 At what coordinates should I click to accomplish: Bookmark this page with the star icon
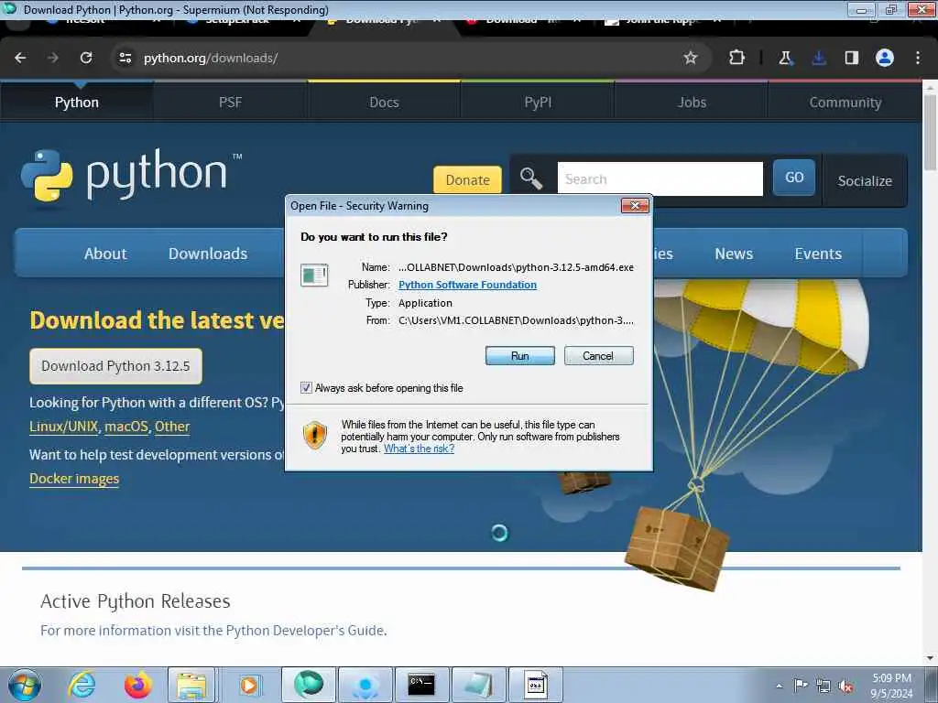[691, 58]
